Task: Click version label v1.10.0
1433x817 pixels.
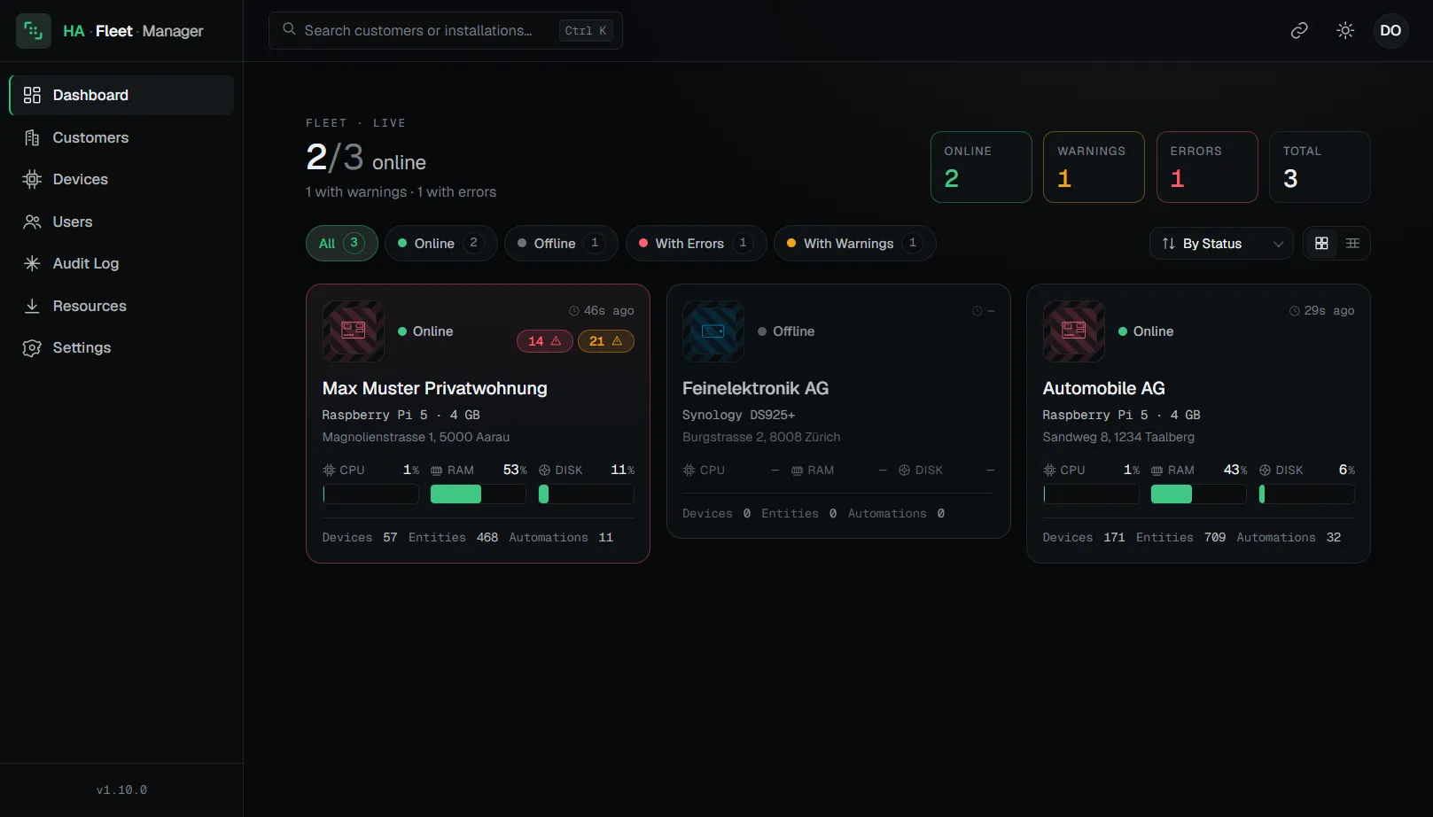Action: pyautogui.click(x=121, y=790)
